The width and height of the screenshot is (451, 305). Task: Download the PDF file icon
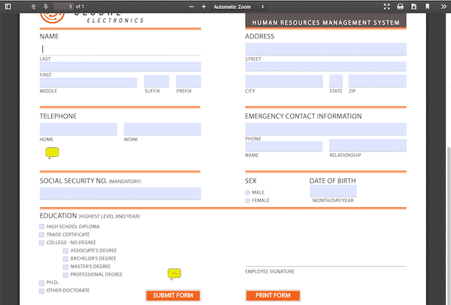click(413, 7)
